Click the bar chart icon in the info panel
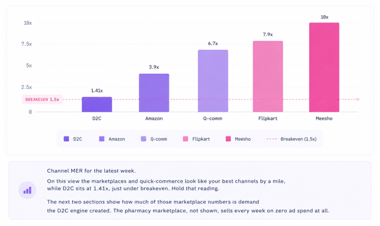Image resolution: width=380 pixels, height=226 pixels. coord(27,190)
